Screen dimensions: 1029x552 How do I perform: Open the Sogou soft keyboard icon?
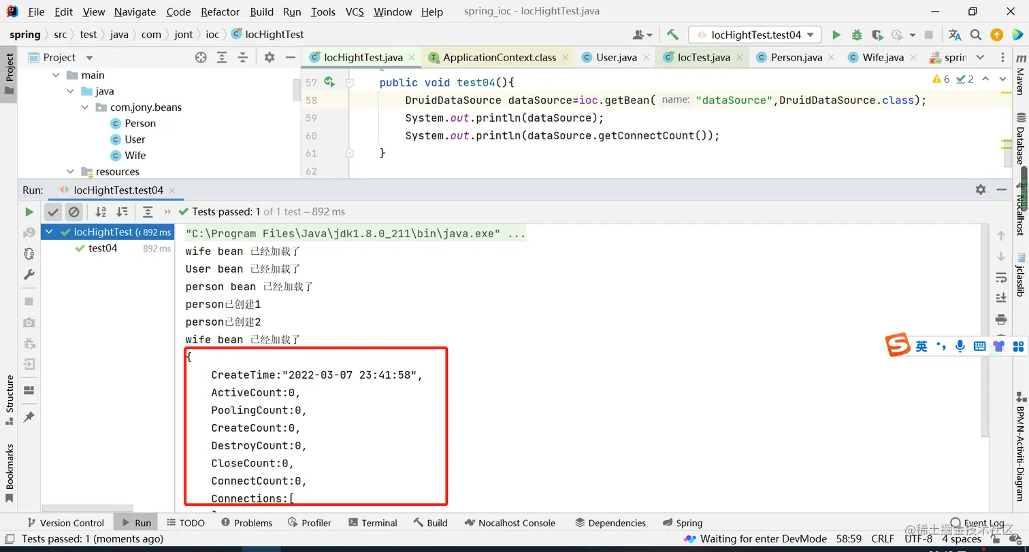pos(980,346)
